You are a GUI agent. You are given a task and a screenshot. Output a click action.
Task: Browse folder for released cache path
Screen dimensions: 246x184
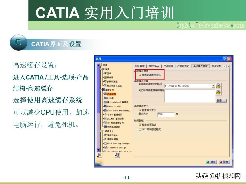tap(218, 92)
